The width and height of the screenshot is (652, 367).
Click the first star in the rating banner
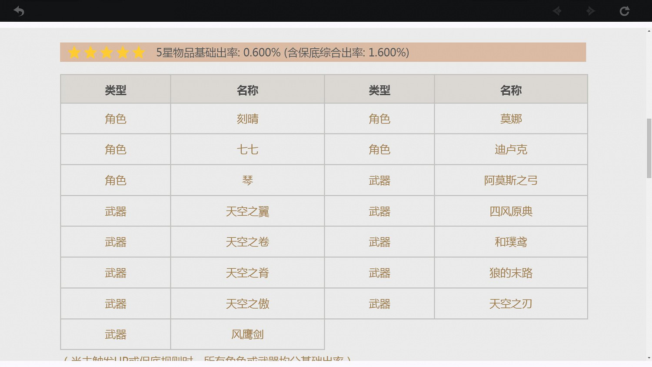point(74,52)
